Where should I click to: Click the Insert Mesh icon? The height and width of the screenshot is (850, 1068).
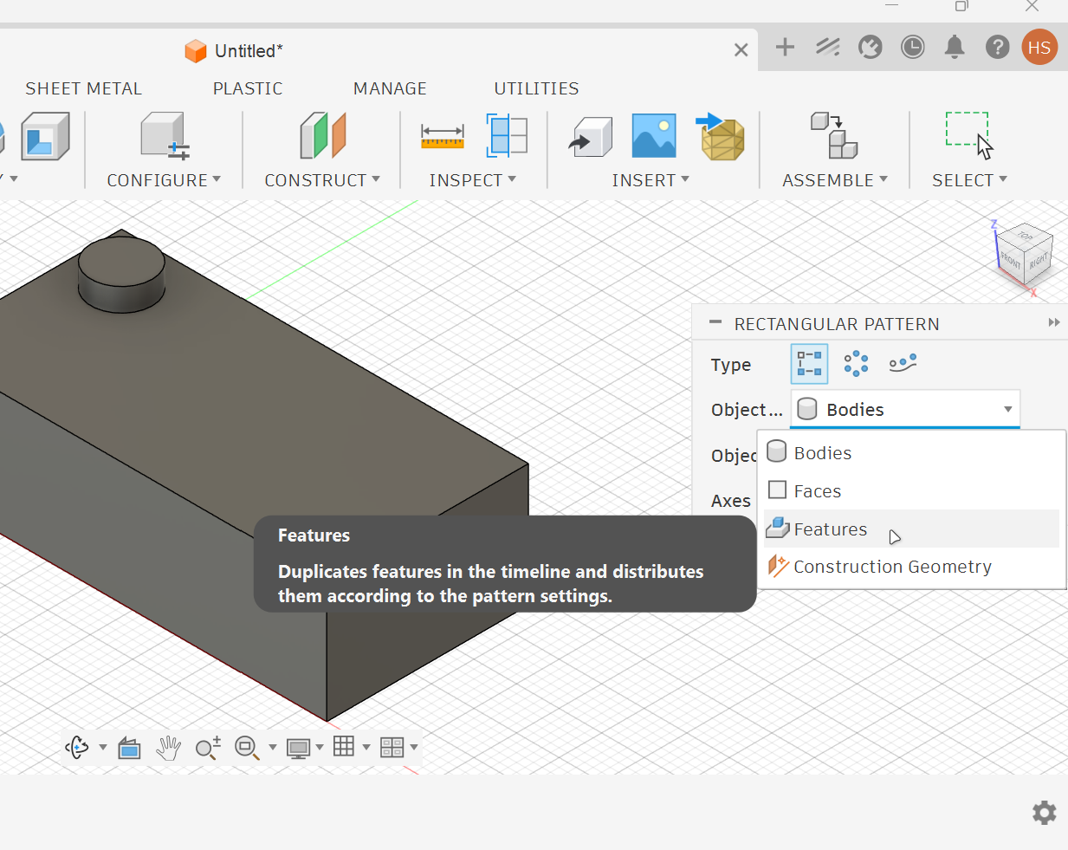click(721, 137)
